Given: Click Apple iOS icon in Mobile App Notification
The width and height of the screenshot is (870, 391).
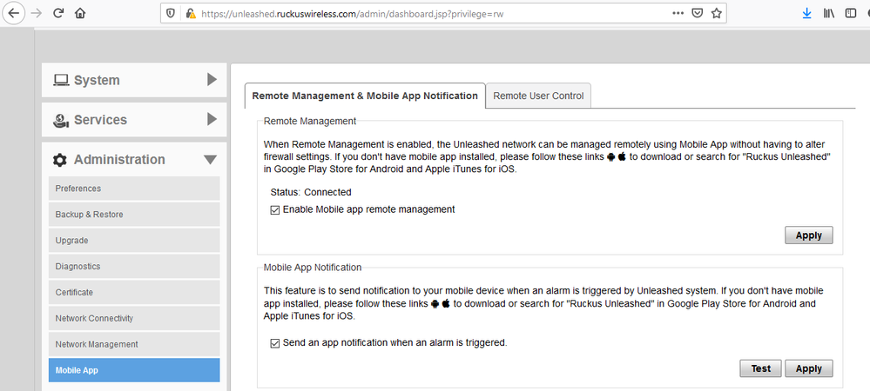Looking at the screenshot, I should point(447,304).
